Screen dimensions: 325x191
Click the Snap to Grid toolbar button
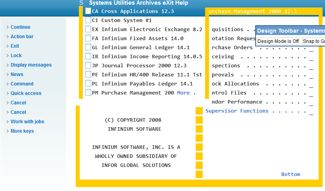click(x=314, y=41)
